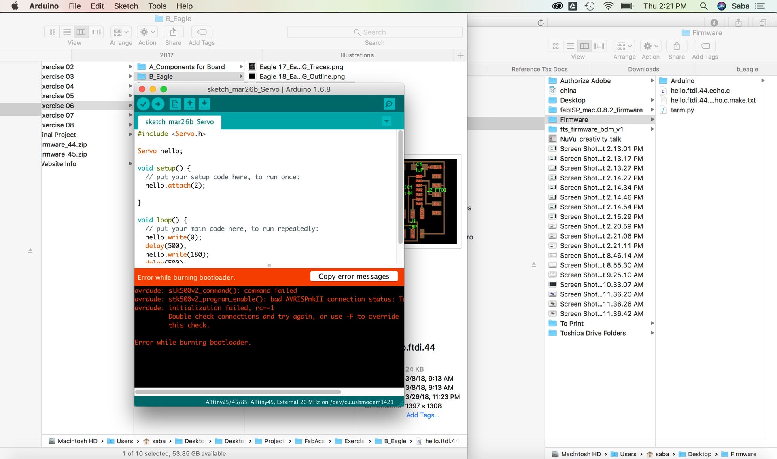Screen dimensions: 777x459
Task: Open the Edit menu
Action: pos(97,6)
